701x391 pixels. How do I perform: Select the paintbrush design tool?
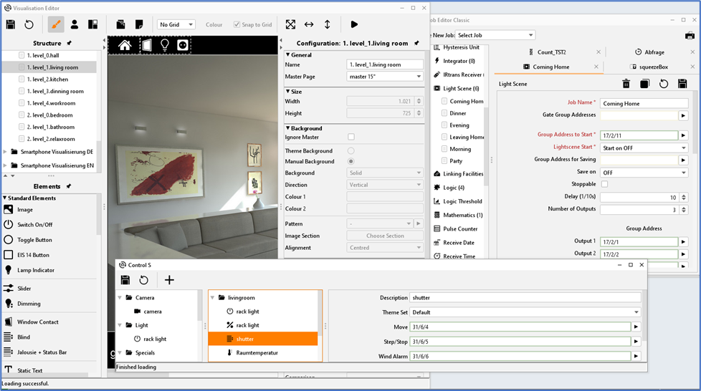pos(55,24)
